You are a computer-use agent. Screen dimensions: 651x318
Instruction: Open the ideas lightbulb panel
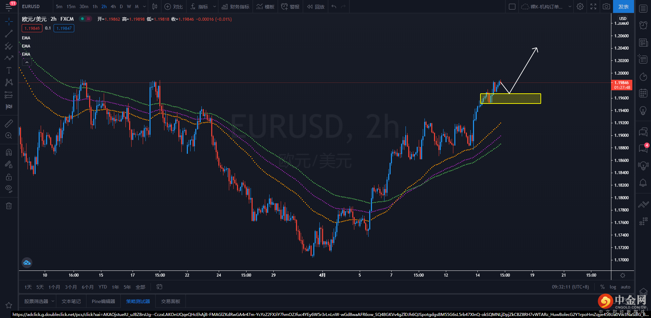643,111
